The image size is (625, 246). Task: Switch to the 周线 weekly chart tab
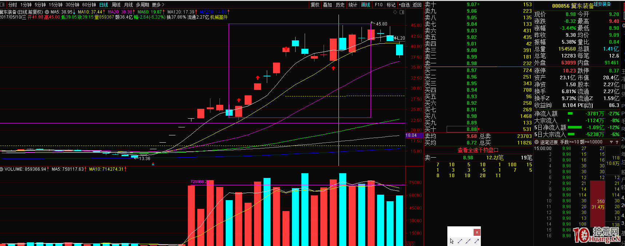click(116, 5)
